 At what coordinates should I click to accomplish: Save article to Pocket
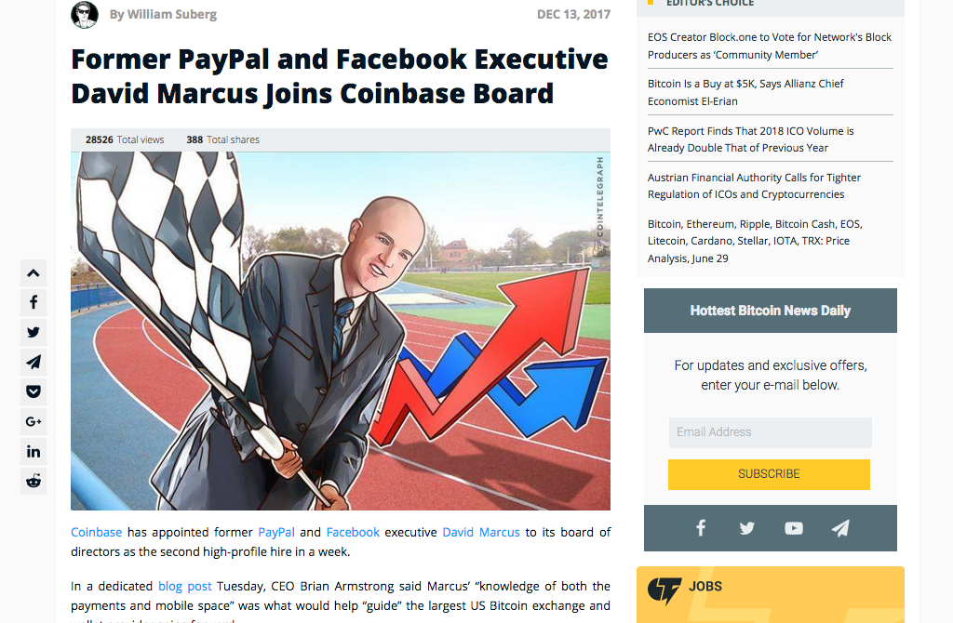tap(34, 391)
